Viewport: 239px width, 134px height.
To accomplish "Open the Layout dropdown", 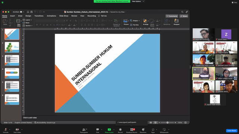I will (27, 20).
